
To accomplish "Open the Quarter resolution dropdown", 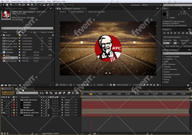I will pos(103,85).
